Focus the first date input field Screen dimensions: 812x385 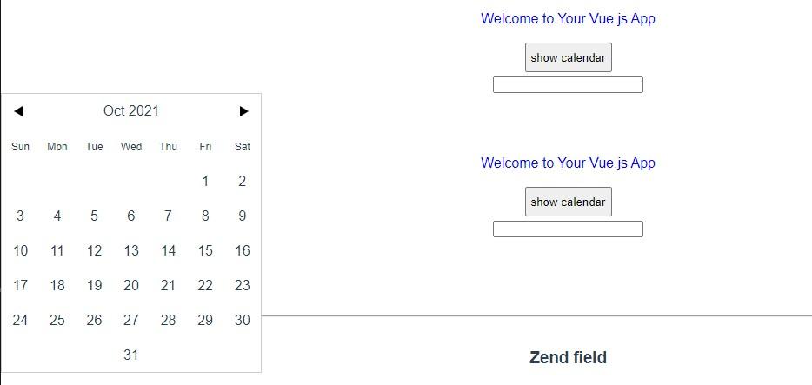click(568, 85)
